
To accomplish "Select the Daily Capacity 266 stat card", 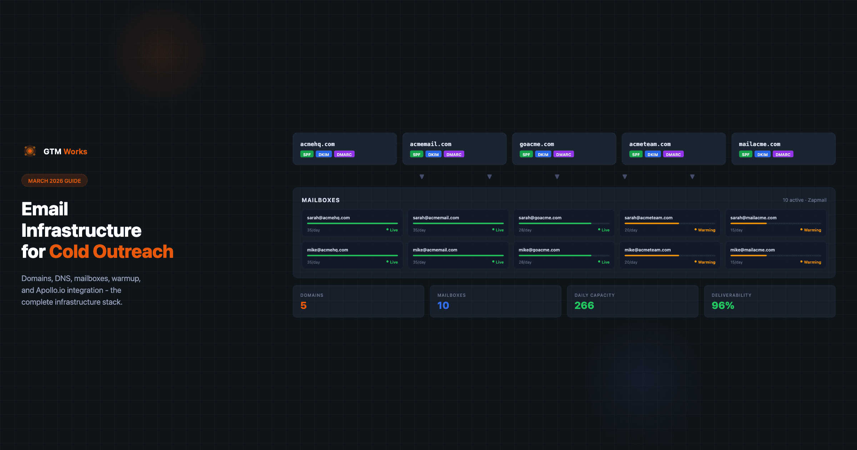I will [x=632, y=301].
